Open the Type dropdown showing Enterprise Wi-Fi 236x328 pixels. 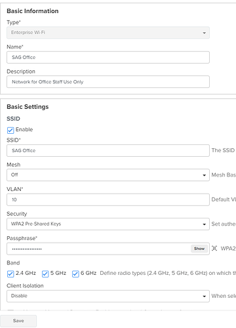108,33
